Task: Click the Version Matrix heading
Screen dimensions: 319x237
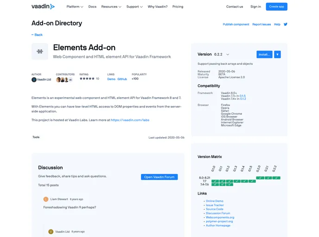Action: tap(210, 157)
